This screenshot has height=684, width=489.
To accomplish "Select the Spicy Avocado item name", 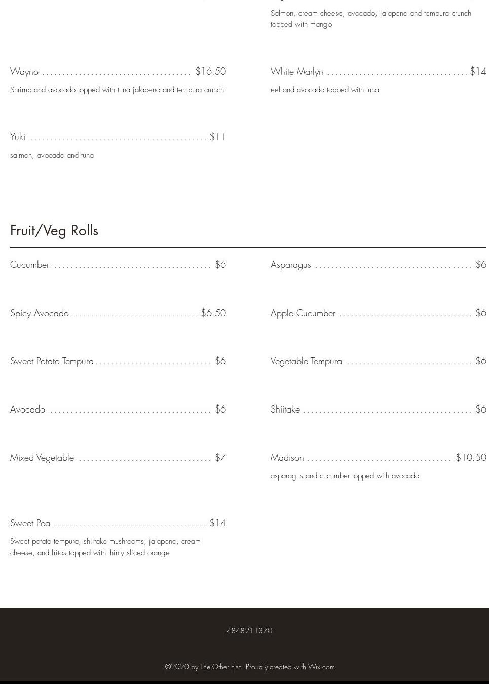I will 40,313.
